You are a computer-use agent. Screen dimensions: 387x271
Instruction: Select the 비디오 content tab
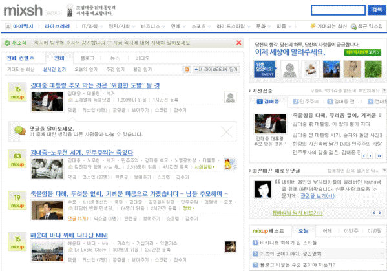142,58
